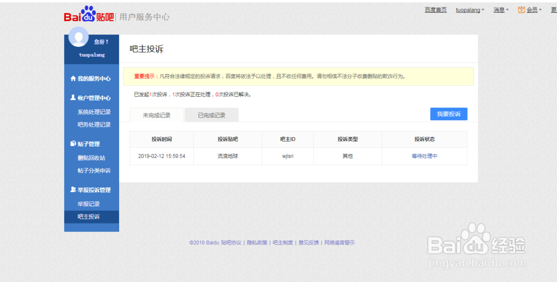Click the 流浪地球 table cell

tap(228, 156)
